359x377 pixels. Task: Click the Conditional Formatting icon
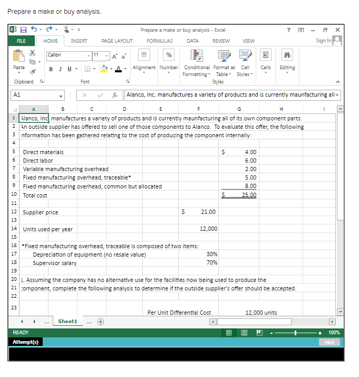(197, 55)
